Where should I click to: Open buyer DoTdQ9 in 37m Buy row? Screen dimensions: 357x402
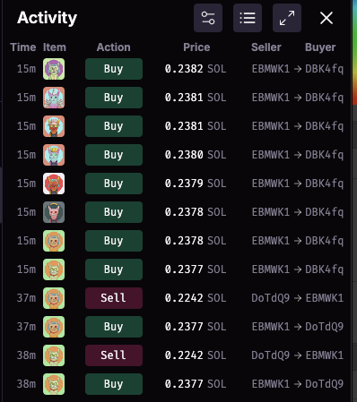pos(325,327)
